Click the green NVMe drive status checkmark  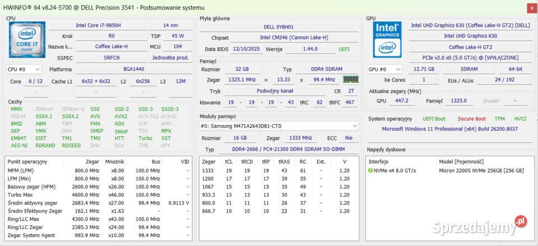click(x=370, y=170)
